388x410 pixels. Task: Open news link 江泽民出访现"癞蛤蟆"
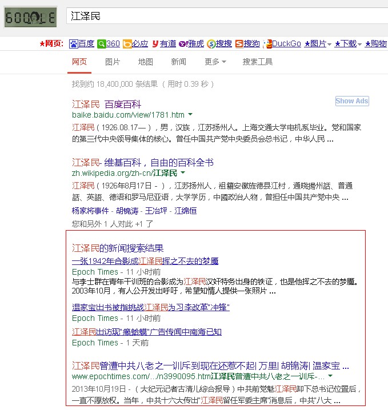tap(147, 332)
